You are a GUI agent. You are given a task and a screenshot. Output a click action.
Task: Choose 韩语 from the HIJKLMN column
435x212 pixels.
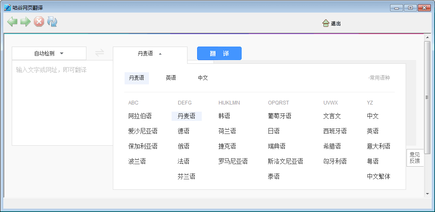[224, 116]
